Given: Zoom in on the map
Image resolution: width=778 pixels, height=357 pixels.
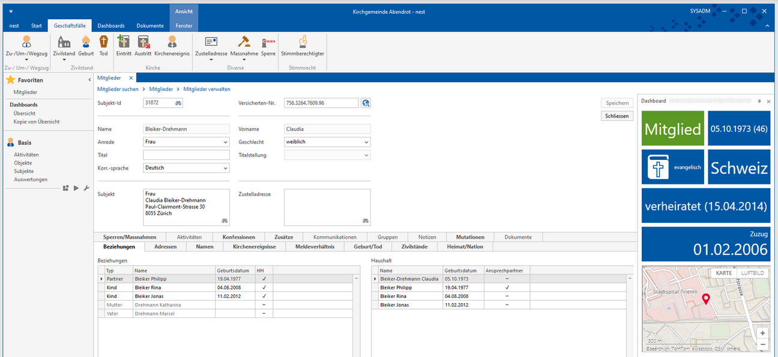Looking at the screenshot, I should coord(762,333).
